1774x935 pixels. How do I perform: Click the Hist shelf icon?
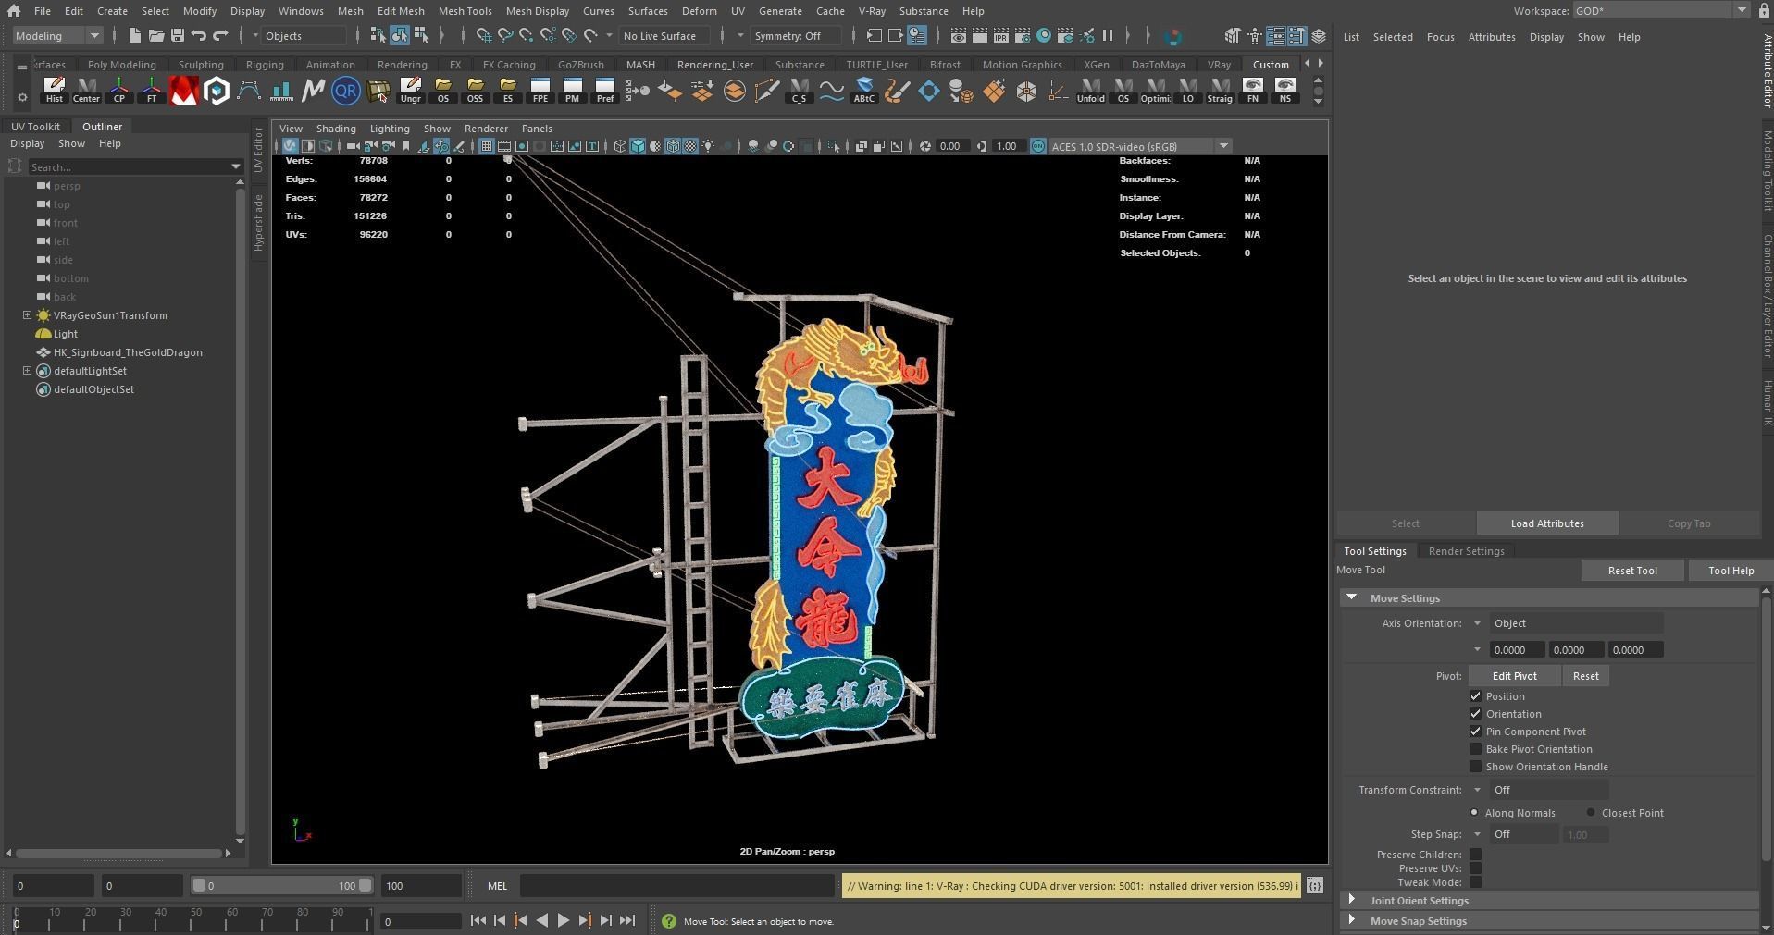[55, 90]
